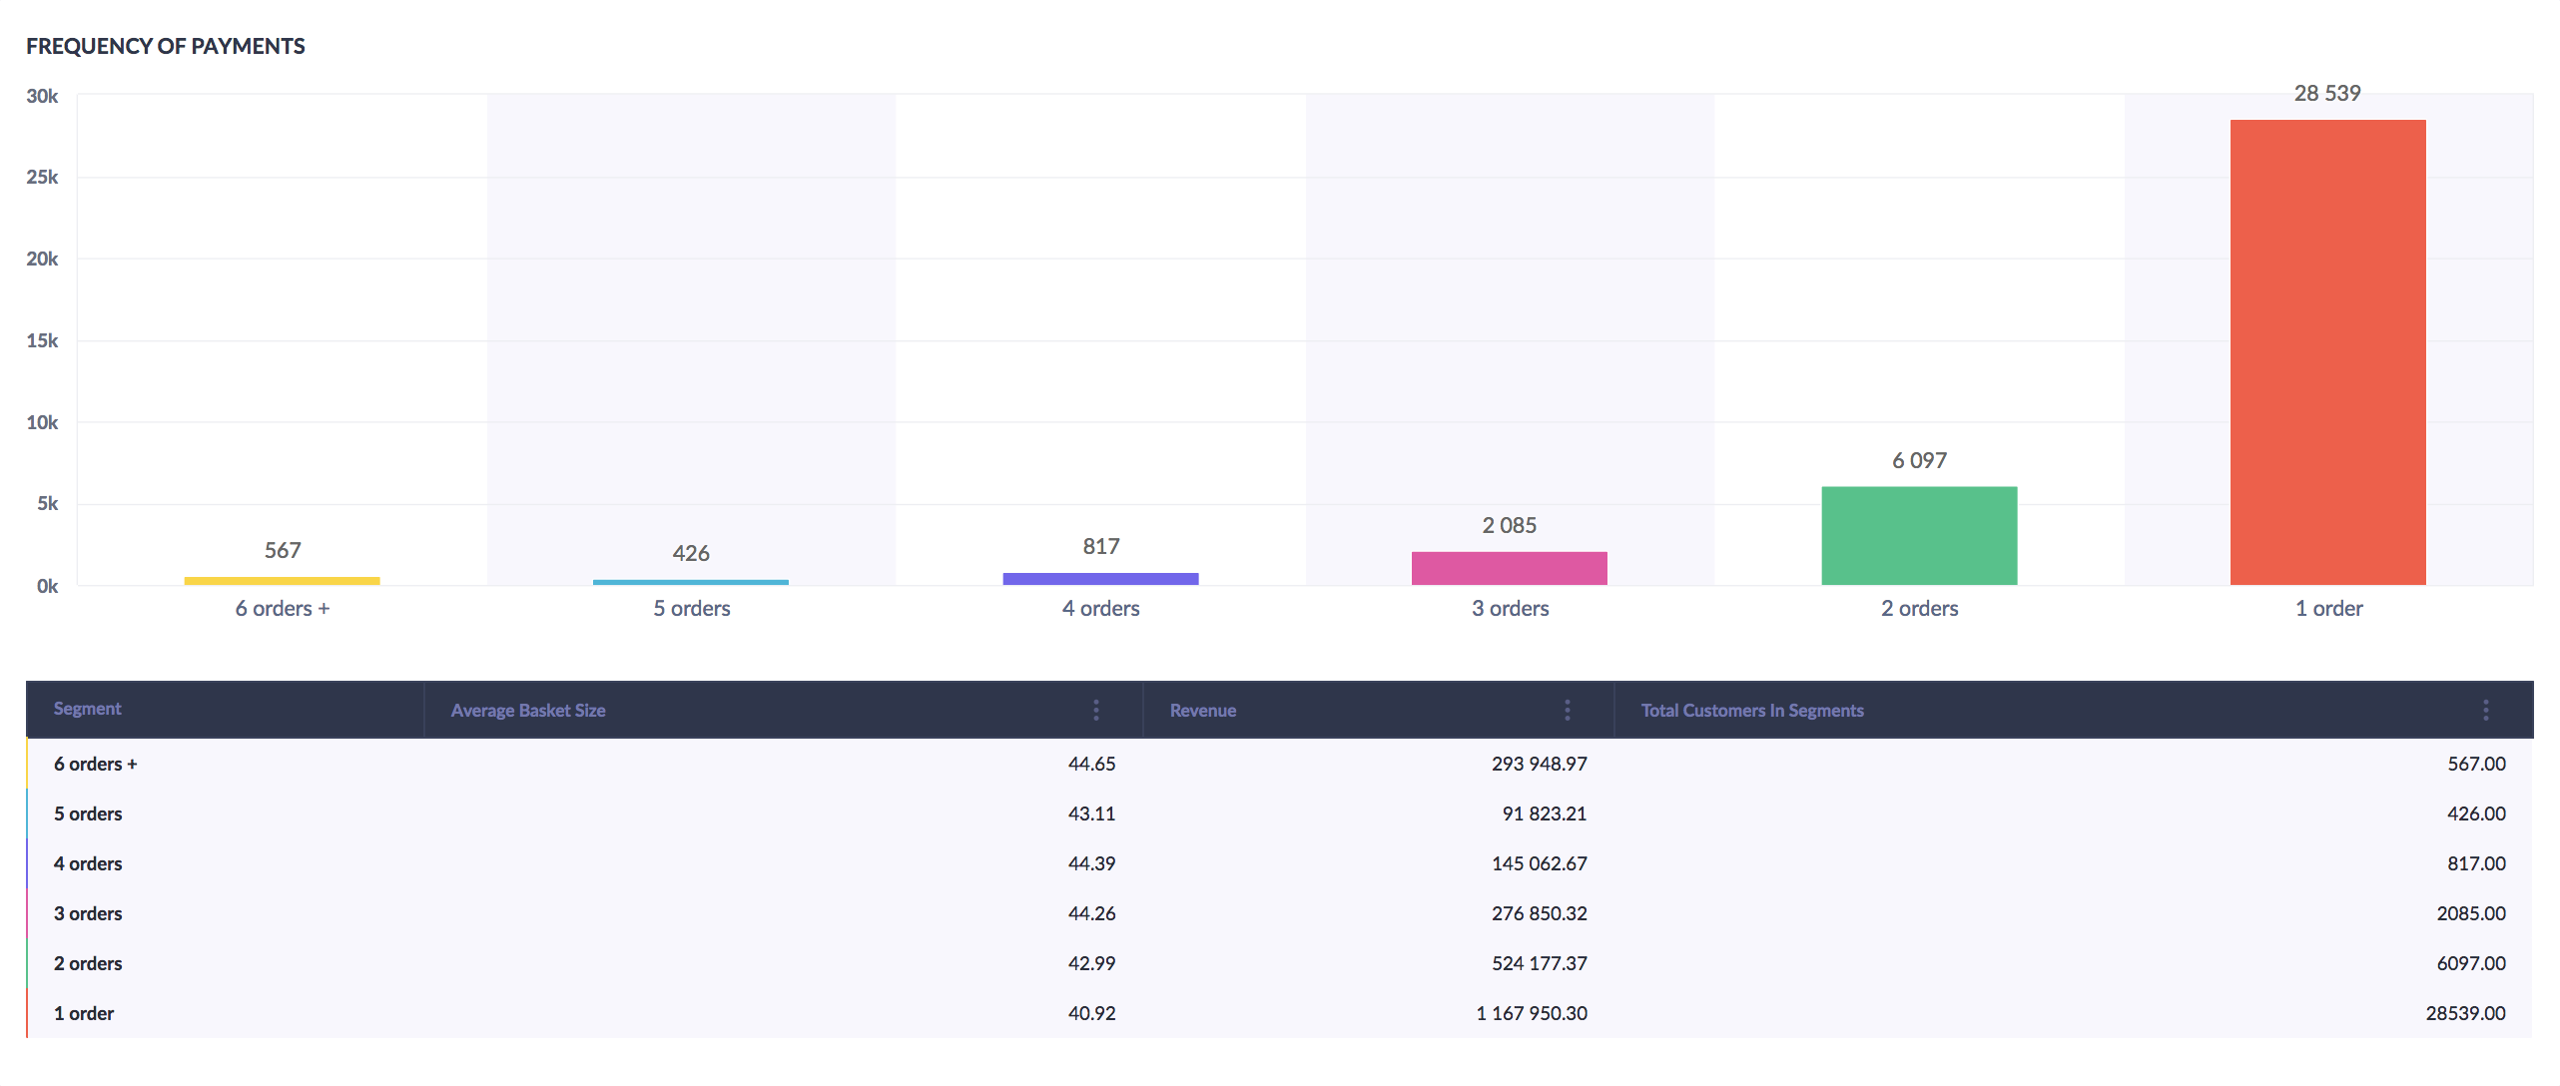Screen dimensions: 2560x1086
Task: Open Average Basket Size column options menu
Action: pos(1095,710)
